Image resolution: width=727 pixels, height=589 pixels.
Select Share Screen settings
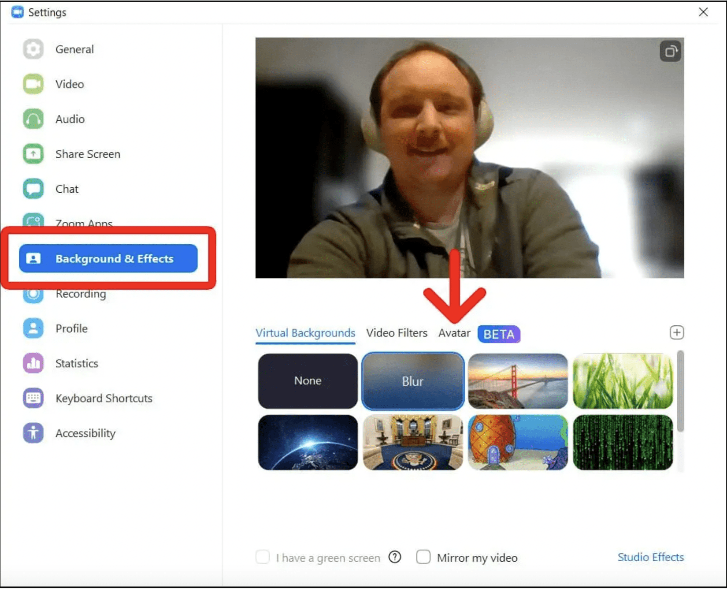(x=87, y=154)
